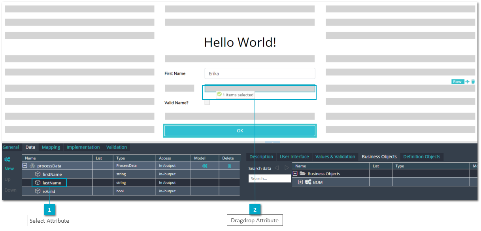Open the Mapping tab

click(x=51, y=147)
